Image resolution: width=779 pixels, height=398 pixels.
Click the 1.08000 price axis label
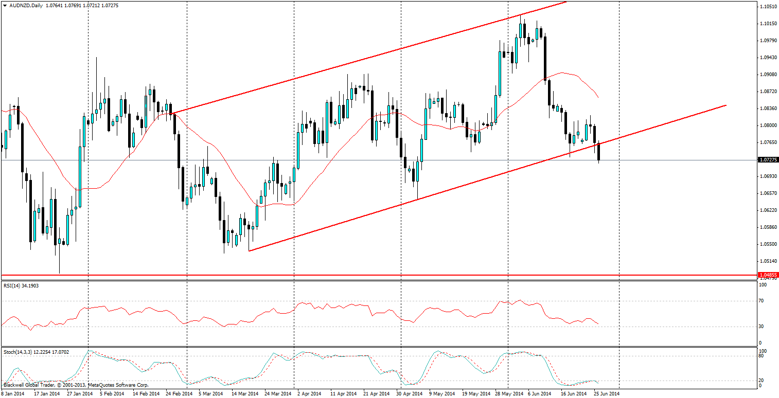click(x=768, y=125)
